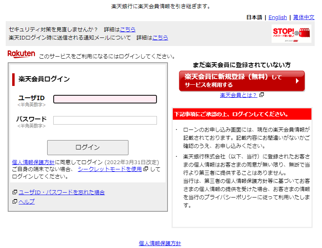The width and height of the screenshot is (322, 248).
Task: Open こちら link about login notification mail
Action: tap(160, 37)
